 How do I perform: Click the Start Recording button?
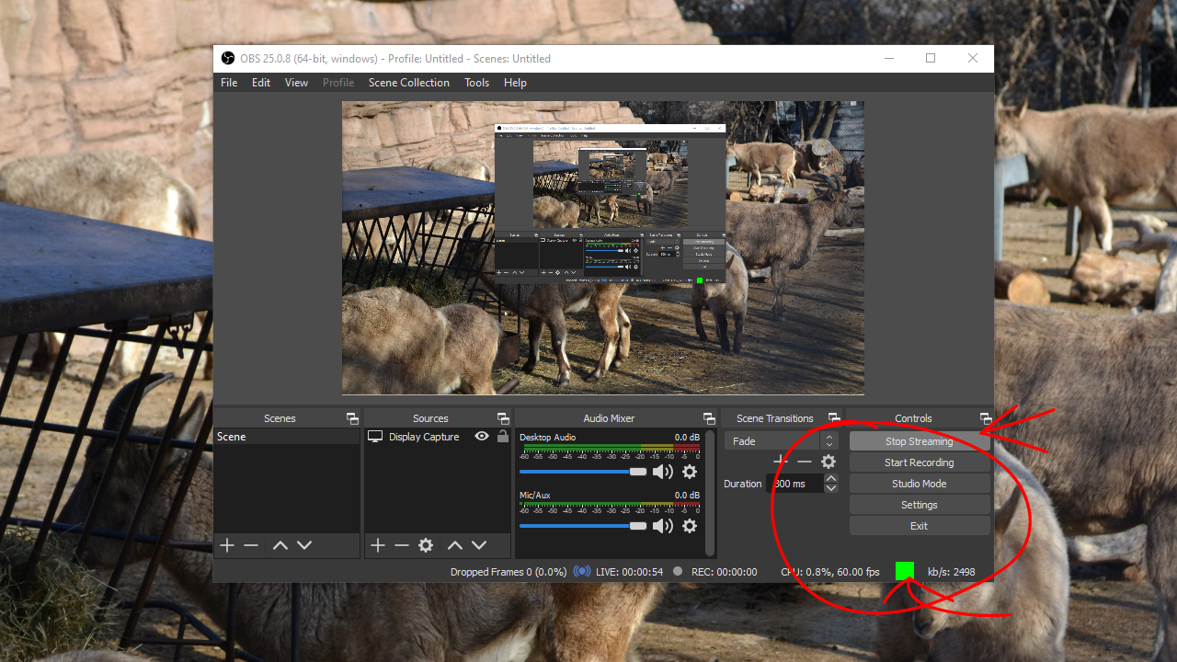919,462
